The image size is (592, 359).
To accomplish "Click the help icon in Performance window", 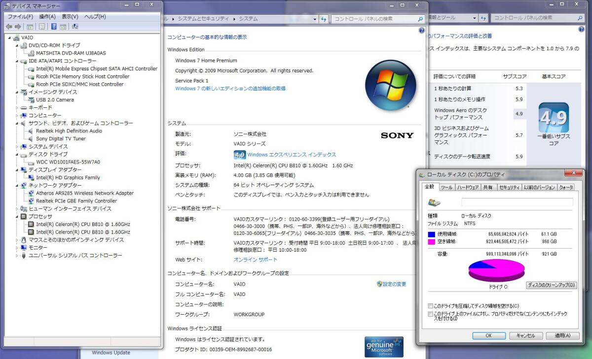I will click(x=582, y=30).
